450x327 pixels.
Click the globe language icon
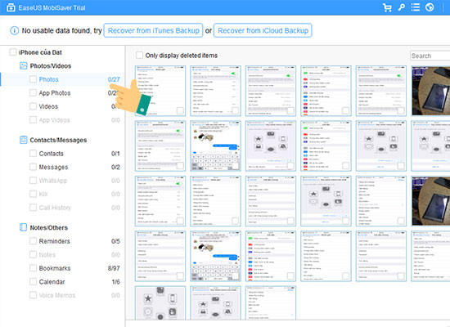click(x=430, y=7)
